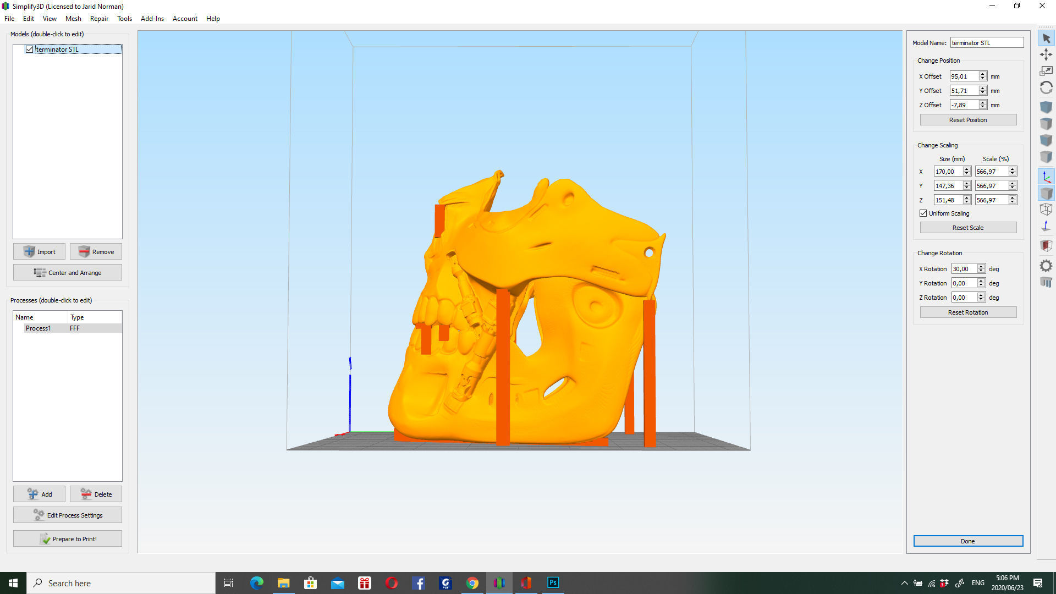This screenshot has width=1056, height=594.
Task: Toggle coordinate axes display
Action: coord(1046,177)
